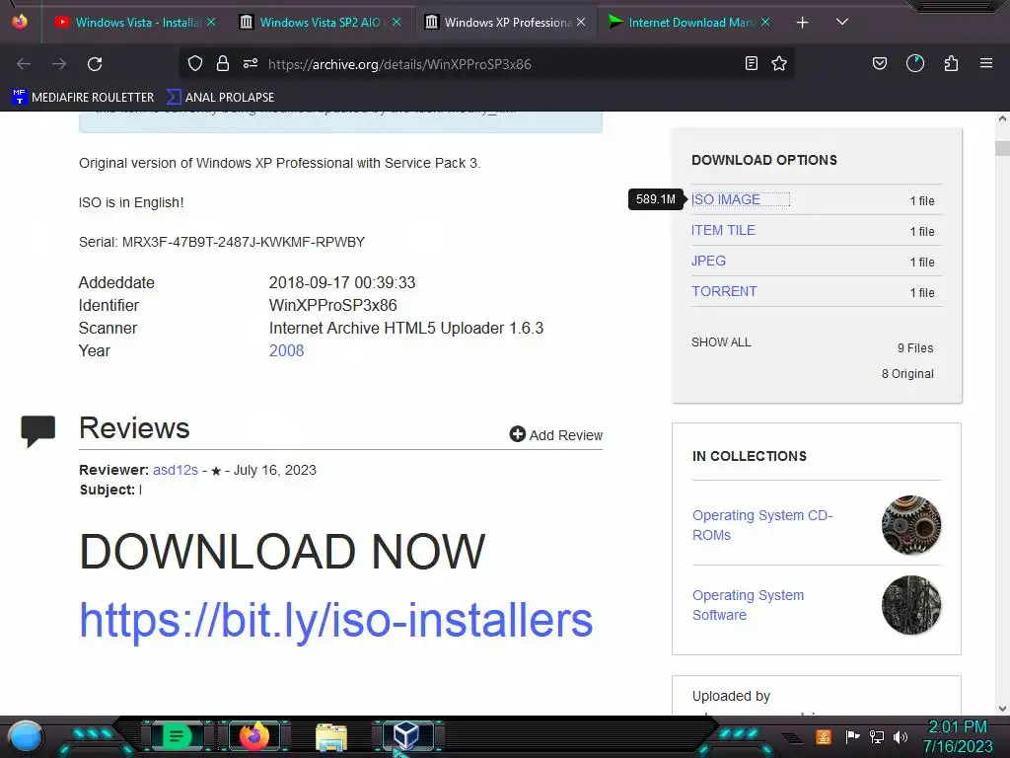Go forward to the next page
1010x758 pixels.
59,64
